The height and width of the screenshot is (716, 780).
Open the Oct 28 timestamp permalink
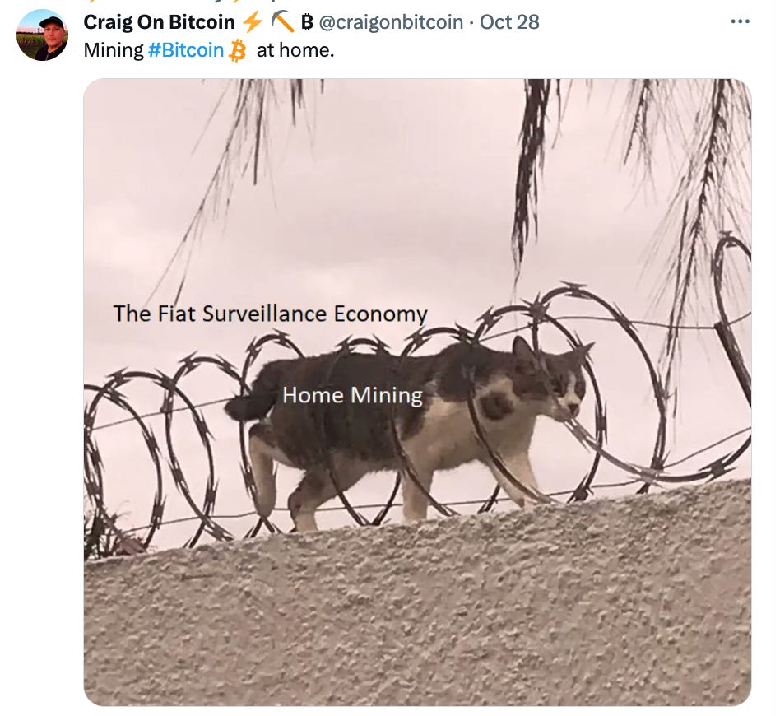(509, 22)
